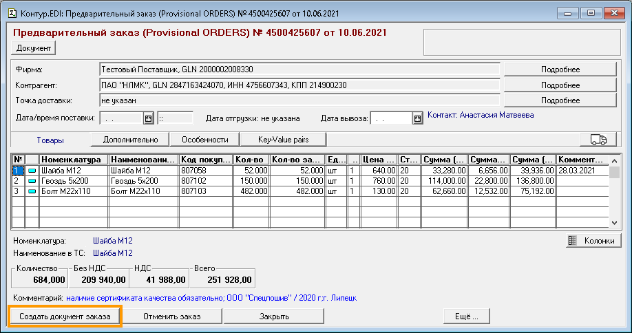Screen dimensions: 632x333
Task: Click the application icon in the title bar
Action: 12,13
